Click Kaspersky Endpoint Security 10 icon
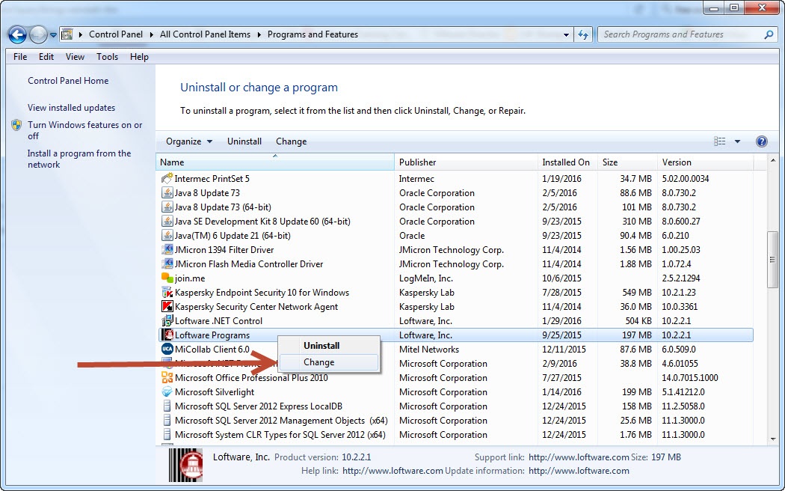The height and width of the screenshot is (491, 785). 167,293
